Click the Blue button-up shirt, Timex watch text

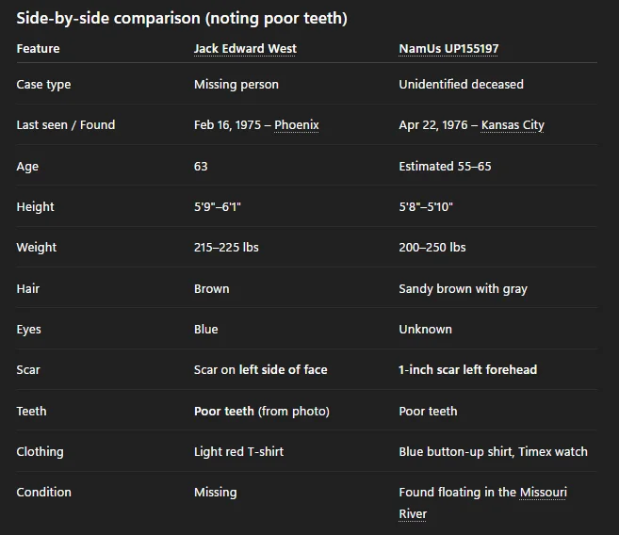(493, 452)
